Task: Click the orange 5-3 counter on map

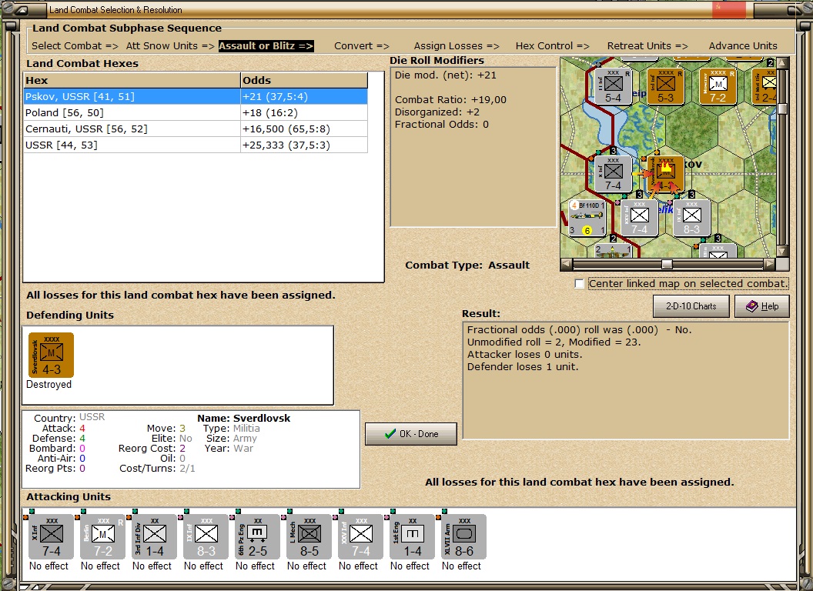Action: (665, 87)
